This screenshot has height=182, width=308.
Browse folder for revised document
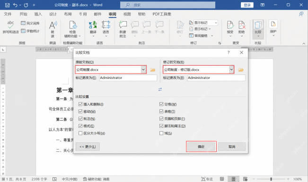point(241,70)
